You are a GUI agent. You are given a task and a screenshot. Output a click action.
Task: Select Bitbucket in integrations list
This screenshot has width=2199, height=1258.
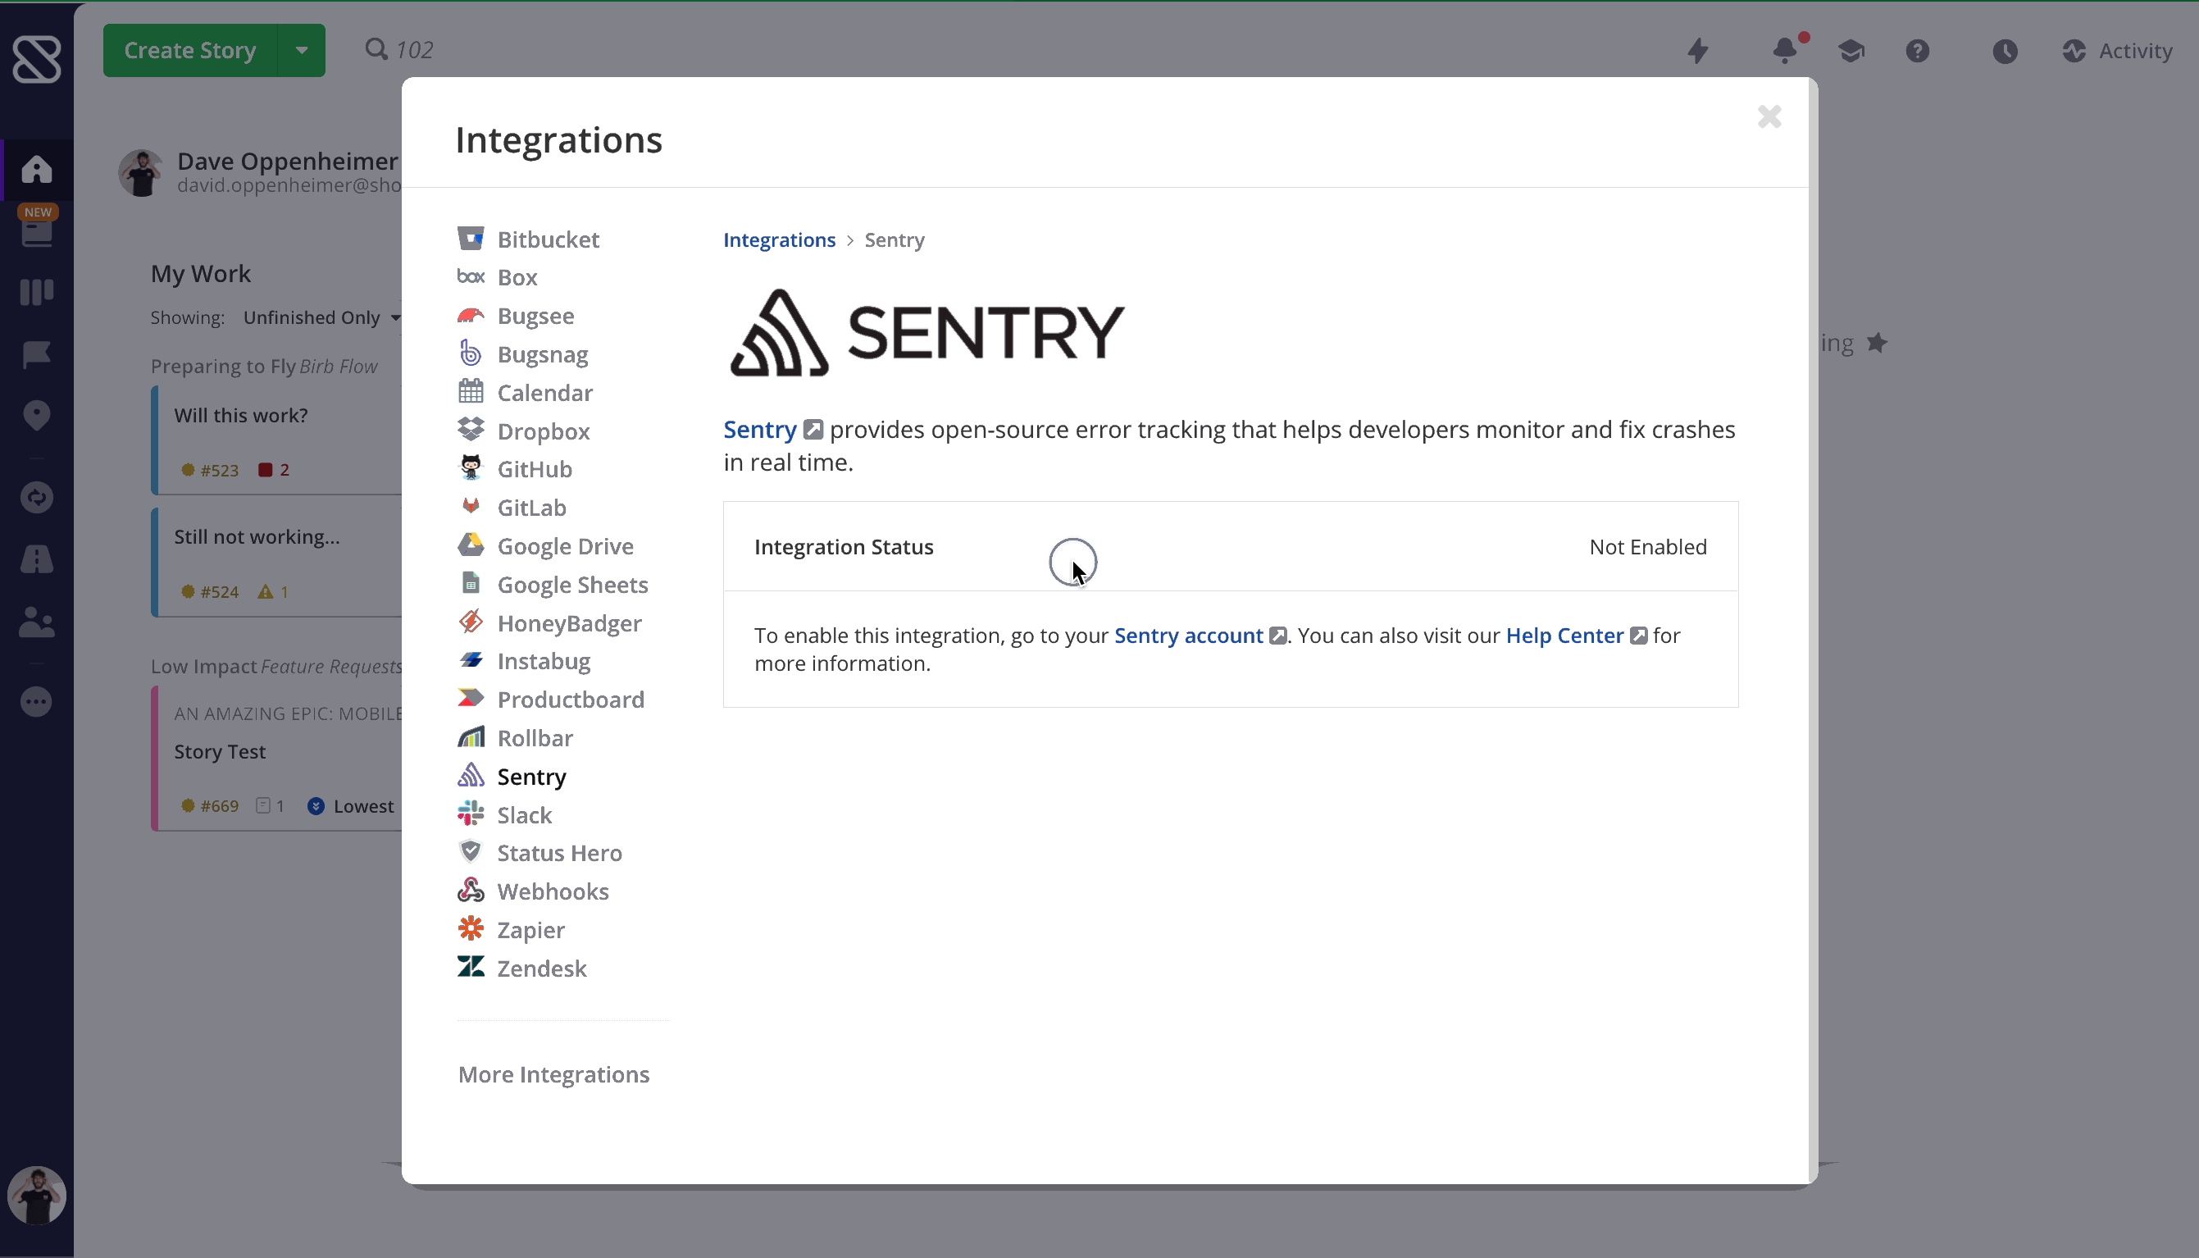pyautogui.click(x=529, y=239)
